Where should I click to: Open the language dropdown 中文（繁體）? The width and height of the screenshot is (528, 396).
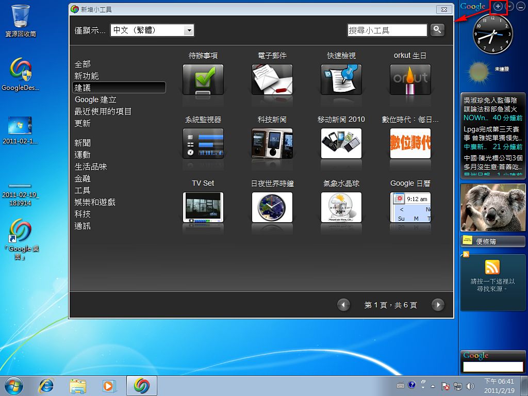click(152, 30)
